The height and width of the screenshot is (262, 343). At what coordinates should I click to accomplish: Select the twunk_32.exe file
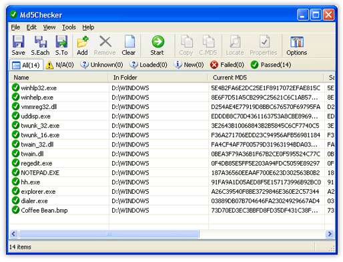(x=40, y=126)
